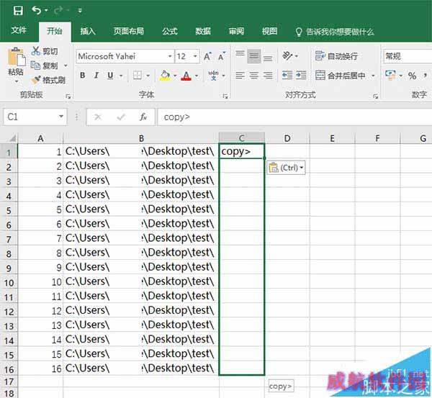Viewport: 432px width, 398px height.
Task: Click the wén phonetic guide icon
Action: [x=213, y=75]
